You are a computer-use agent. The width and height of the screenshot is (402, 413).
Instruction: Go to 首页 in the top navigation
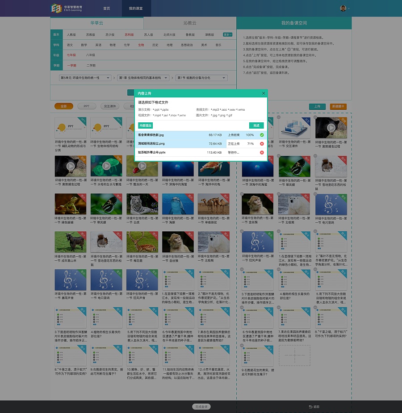106,8
